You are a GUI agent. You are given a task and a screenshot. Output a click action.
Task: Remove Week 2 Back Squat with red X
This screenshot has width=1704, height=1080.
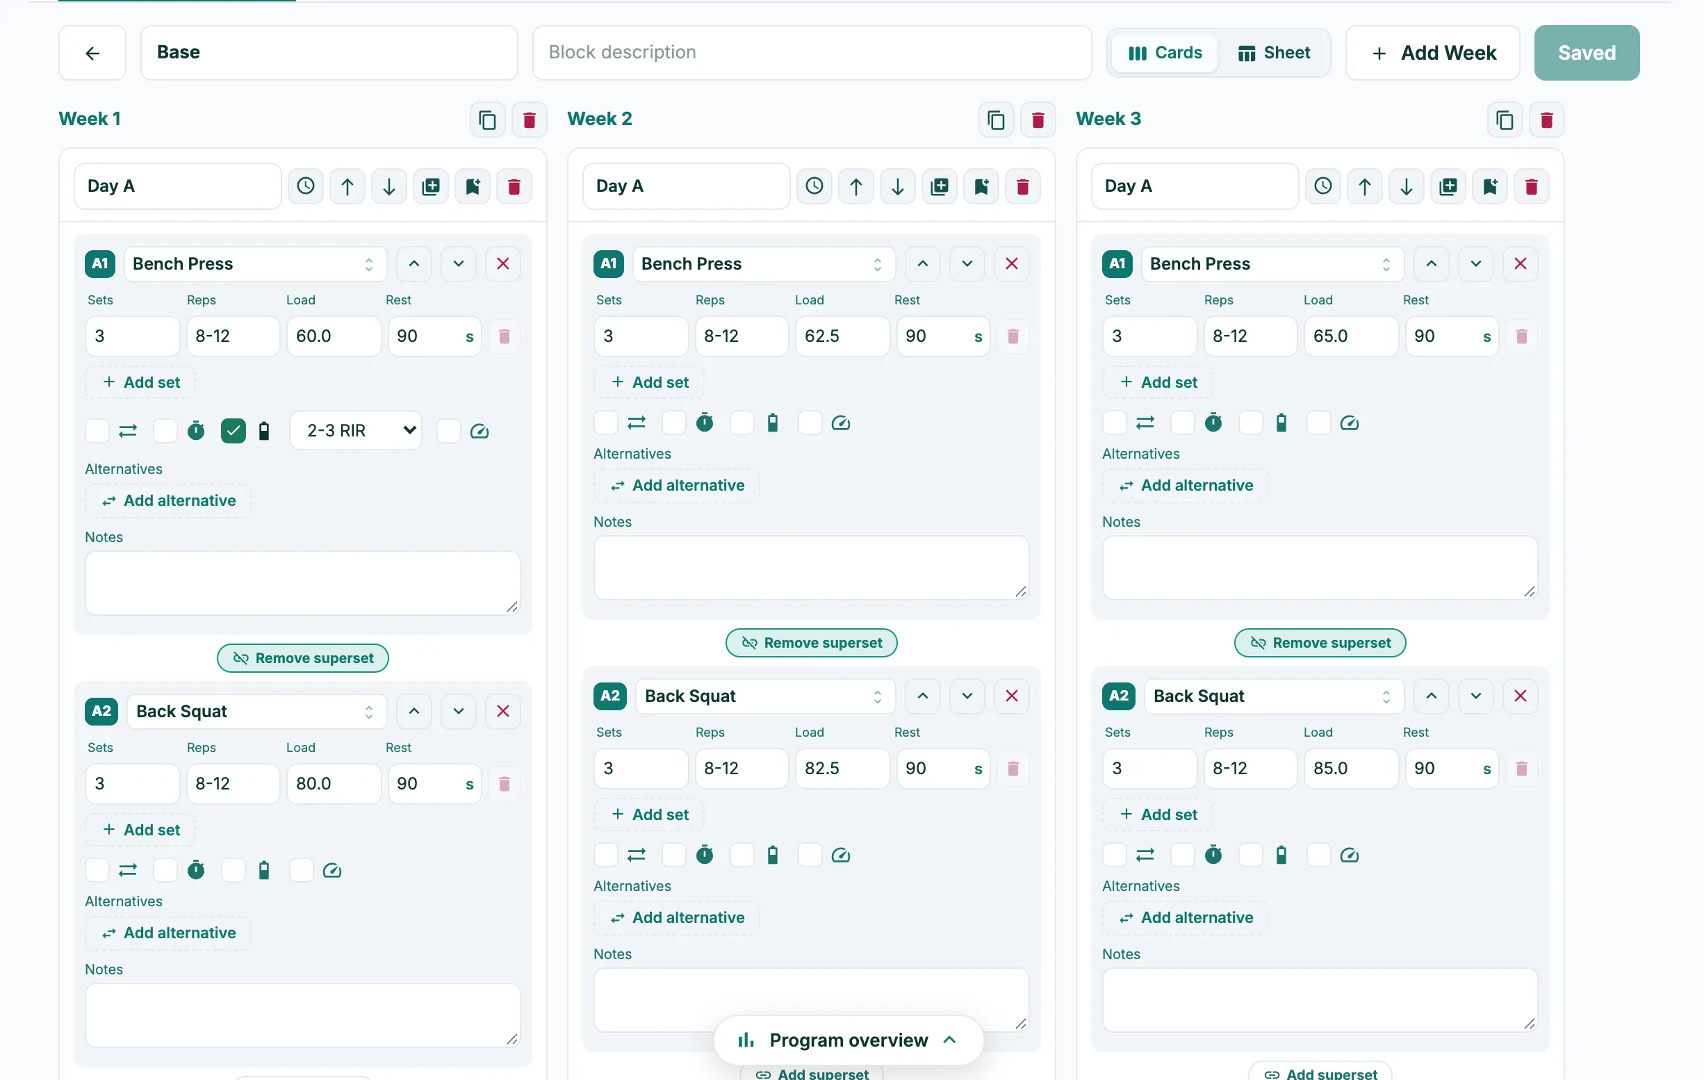(x=1012, y=696)
